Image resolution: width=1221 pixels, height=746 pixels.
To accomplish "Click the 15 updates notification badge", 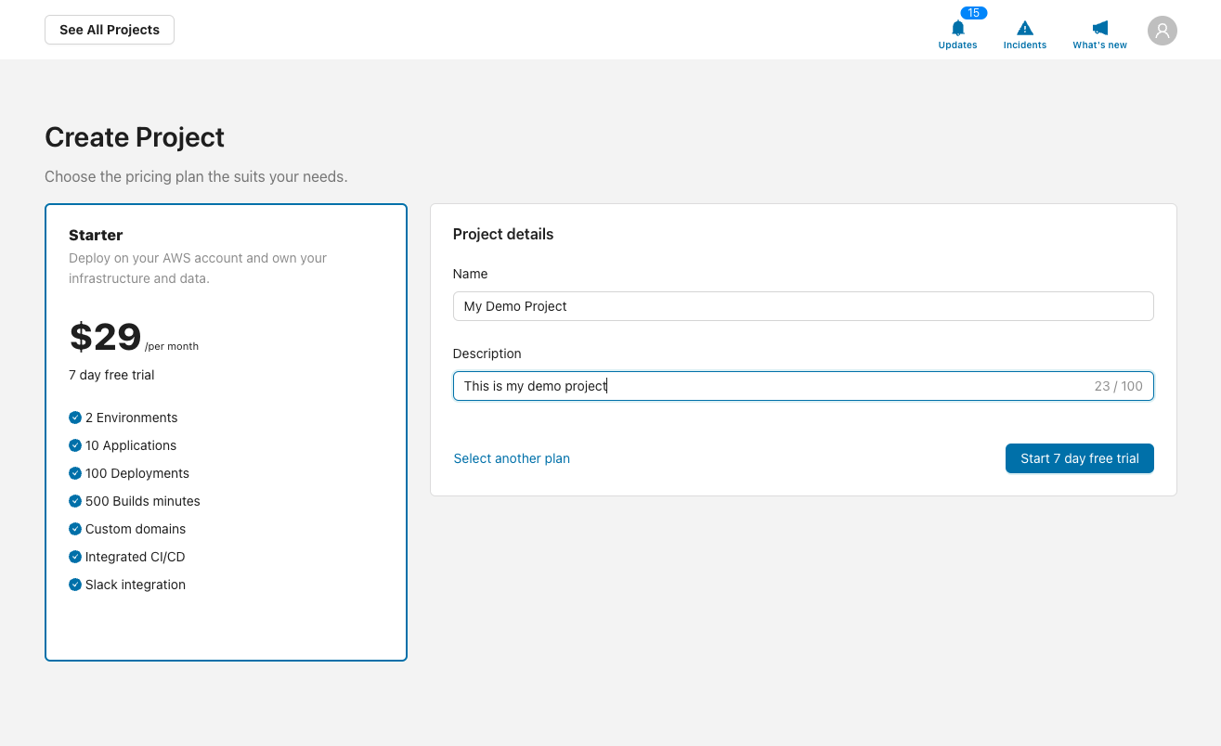I will coord(973,13).
